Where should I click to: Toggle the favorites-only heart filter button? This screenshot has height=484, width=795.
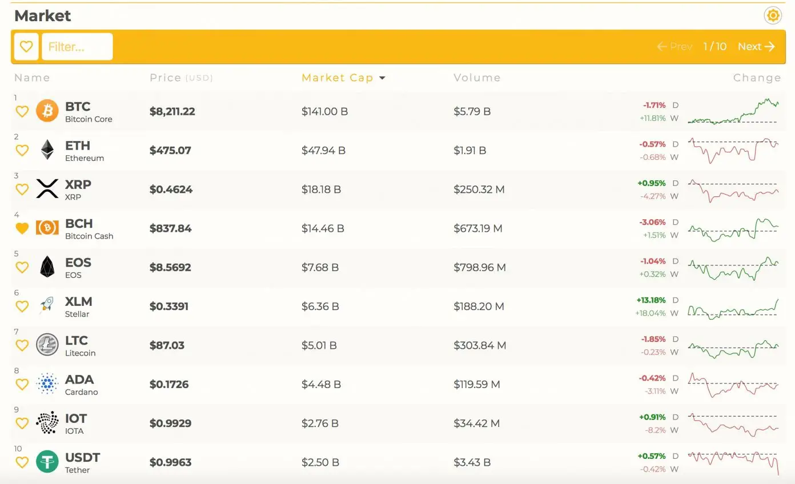pos(26,47)
